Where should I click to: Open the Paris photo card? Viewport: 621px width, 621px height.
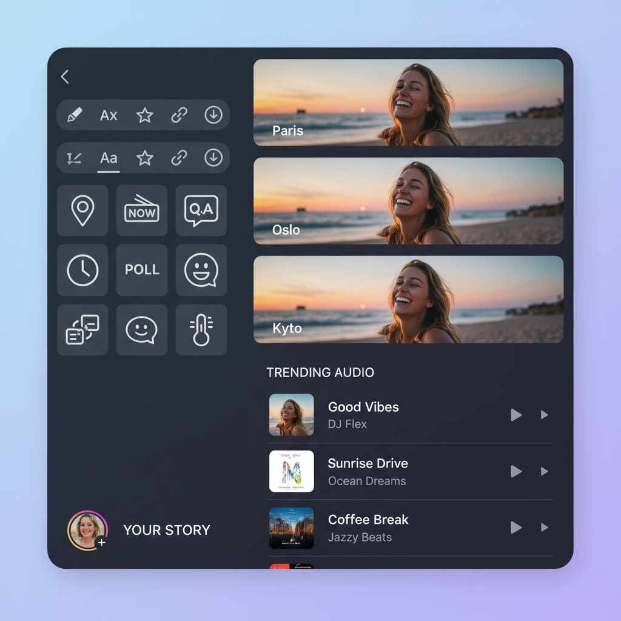[x=408, y=102]
